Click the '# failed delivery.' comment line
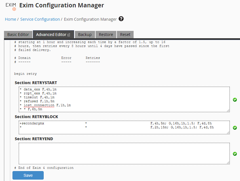Screen dimensions: 240x181 [32, 50]
